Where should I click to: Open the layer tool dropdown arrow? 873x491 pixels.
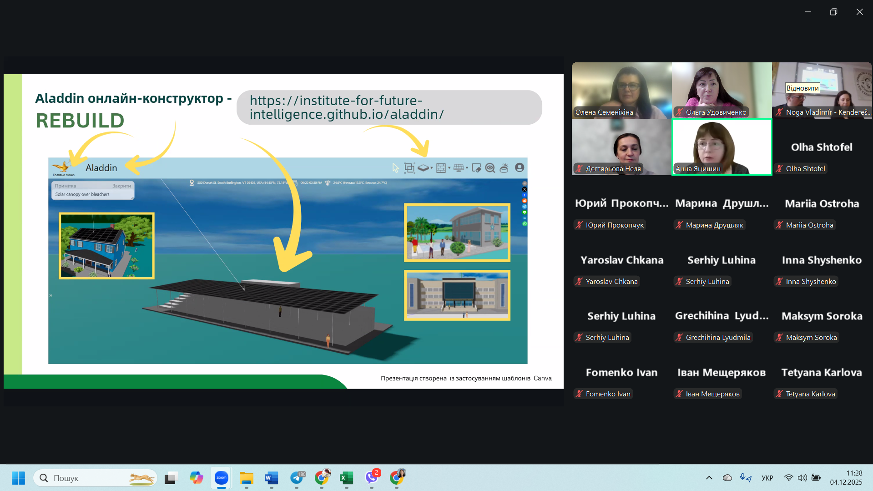(x=432, y=168)
